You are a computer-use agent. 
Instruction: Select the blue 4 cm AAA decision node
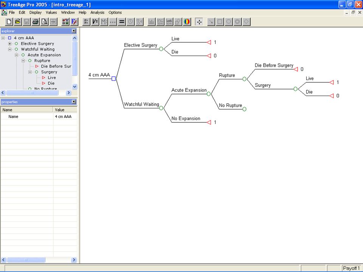[x=114, y=79]
